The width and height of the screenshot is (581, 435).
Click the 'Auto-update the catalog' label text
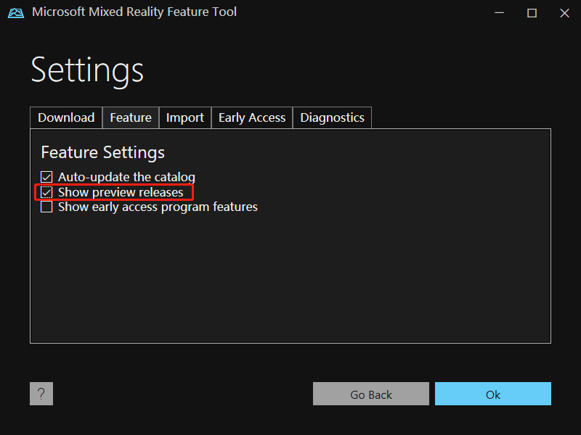pos(126,177)
